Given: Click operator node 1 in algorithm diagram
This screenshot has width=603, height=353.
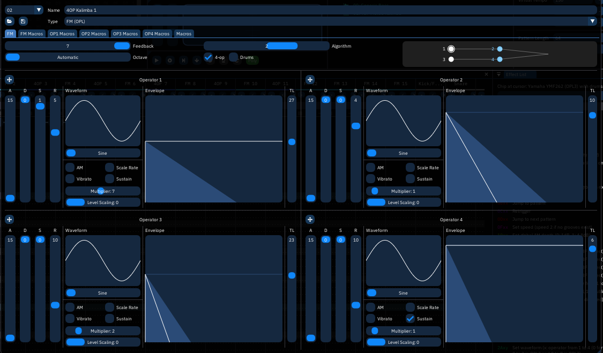Looking at the screenshot, I should [451, 49].
